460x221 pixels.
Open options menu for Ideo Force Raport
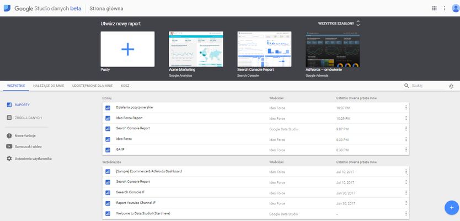406,118
